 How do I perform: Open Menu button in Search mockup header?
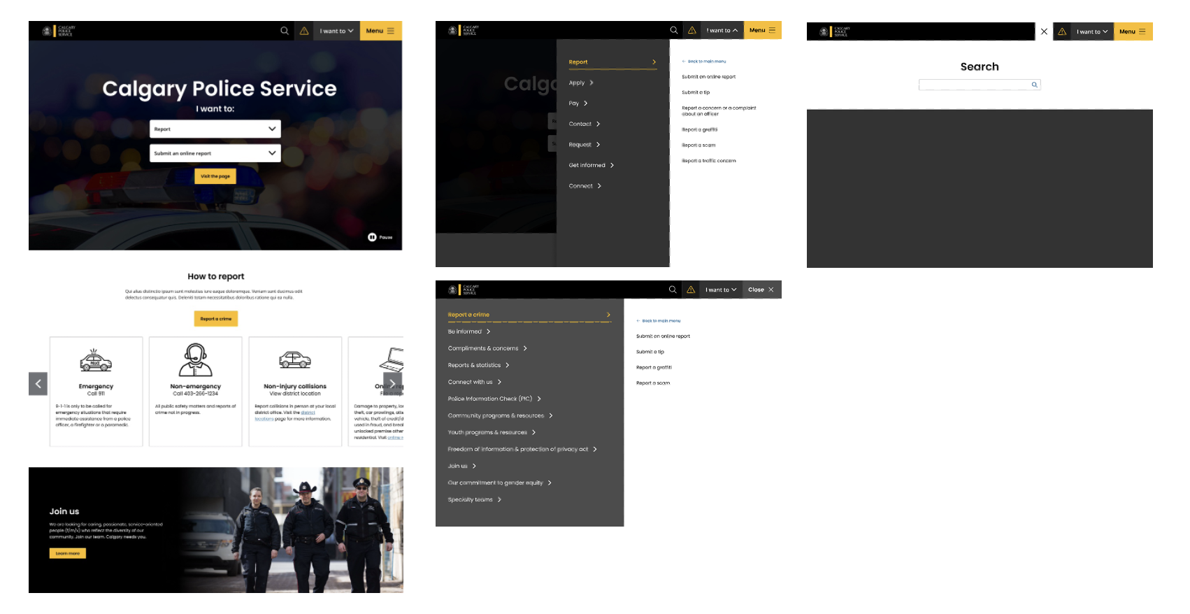[1133, 31]
